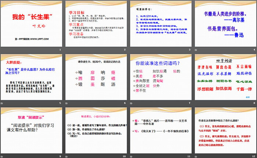Click the animation star icon under slide 5

[x=1, y=103]
